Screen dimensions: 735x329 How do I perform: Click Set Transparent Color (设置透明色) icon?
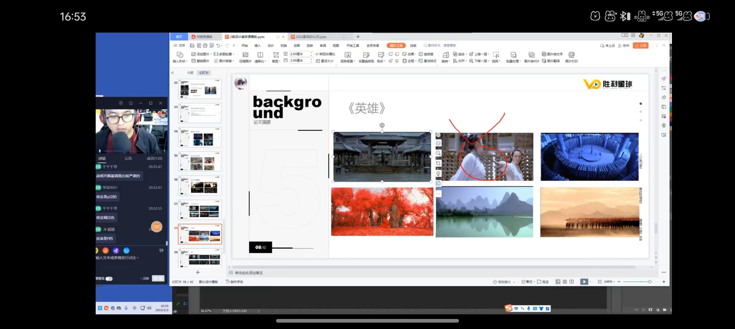click(x=366, y=55)
